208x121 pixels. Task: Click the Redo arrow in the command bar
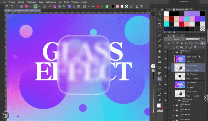click(17, 6)
